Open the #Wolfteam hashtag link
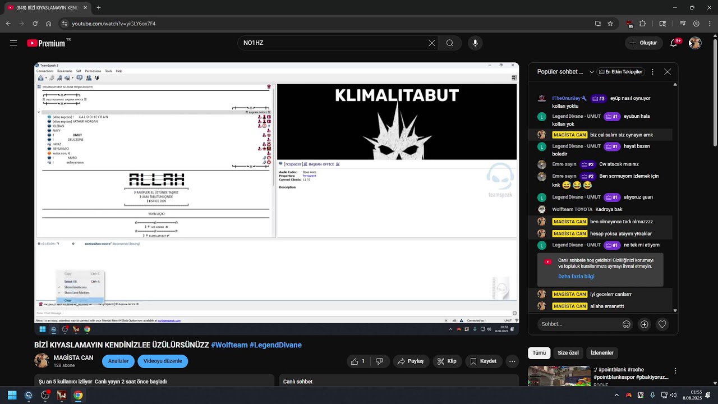Viewport: 718px width, 404px height. click(229, 345)
